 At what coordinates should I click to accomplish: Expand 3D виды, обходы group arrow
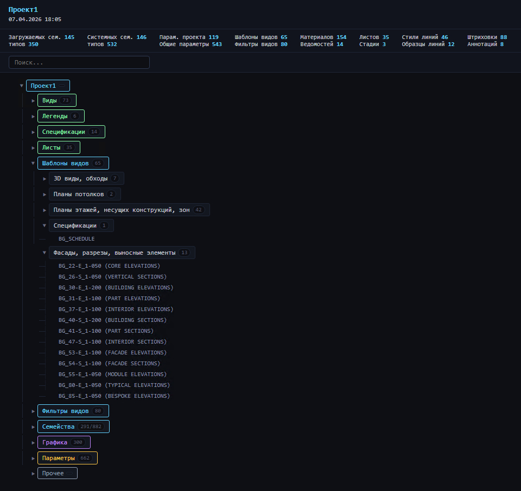pos(45,179)
